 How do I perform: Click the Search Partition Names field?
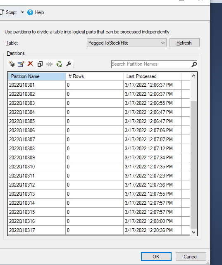151,64
